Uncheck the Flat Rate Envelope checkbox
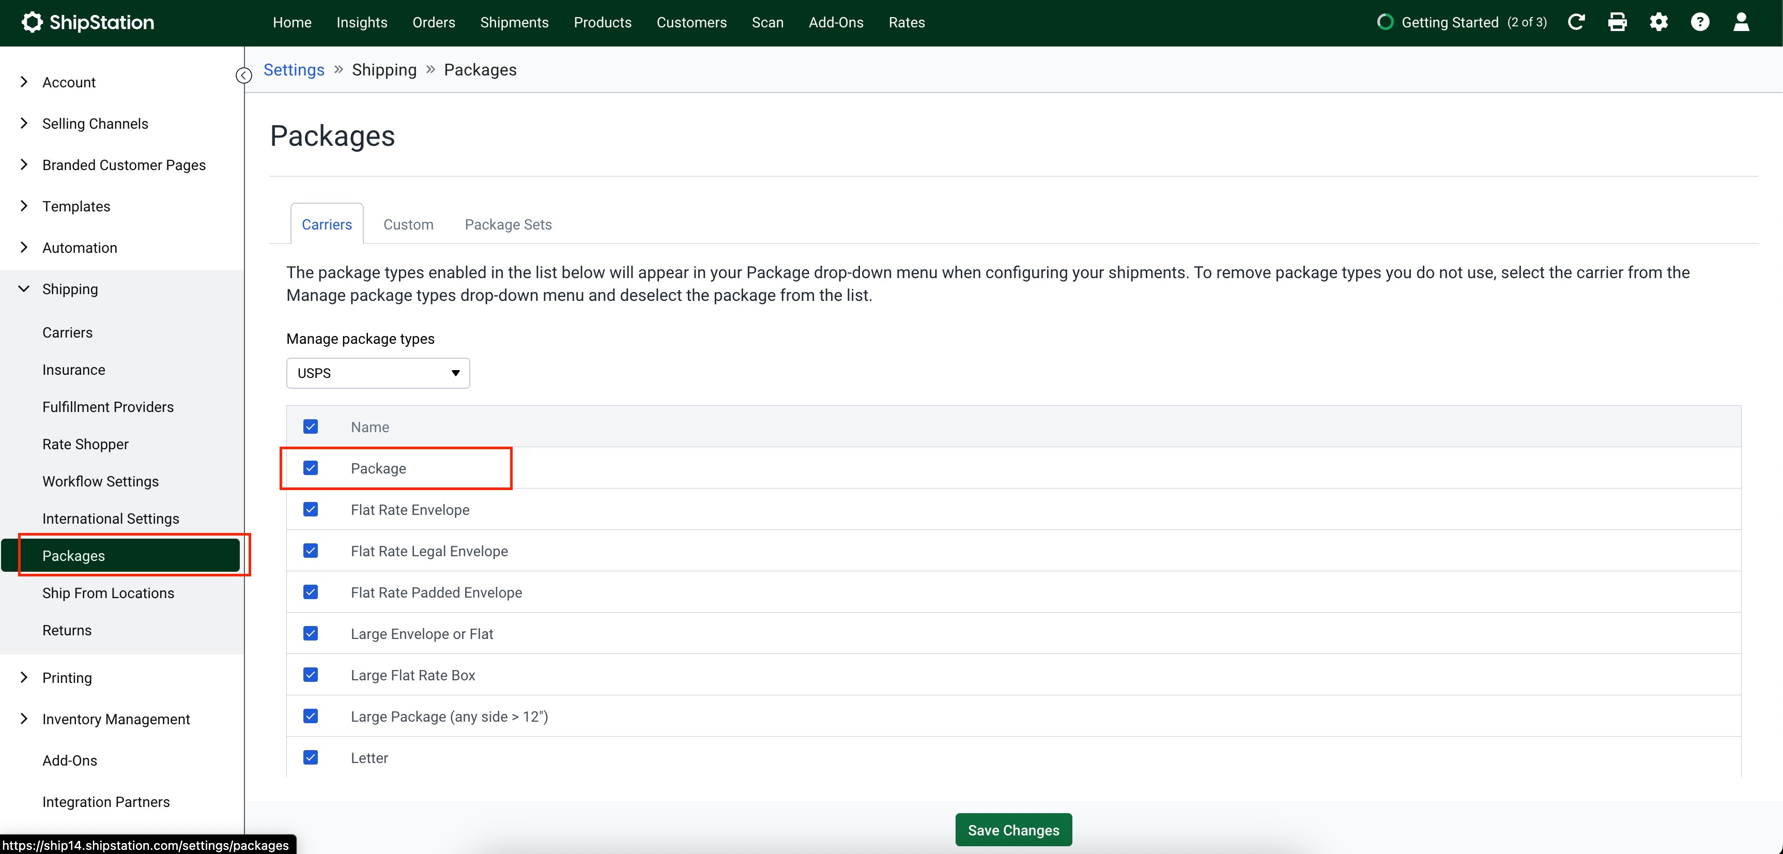This screenshot has height=854, width=1783. (x=311, y=510)
